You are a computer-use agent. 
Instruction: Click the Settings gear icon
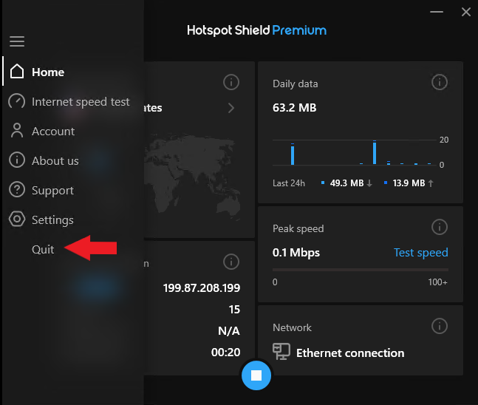coord(17,219)
